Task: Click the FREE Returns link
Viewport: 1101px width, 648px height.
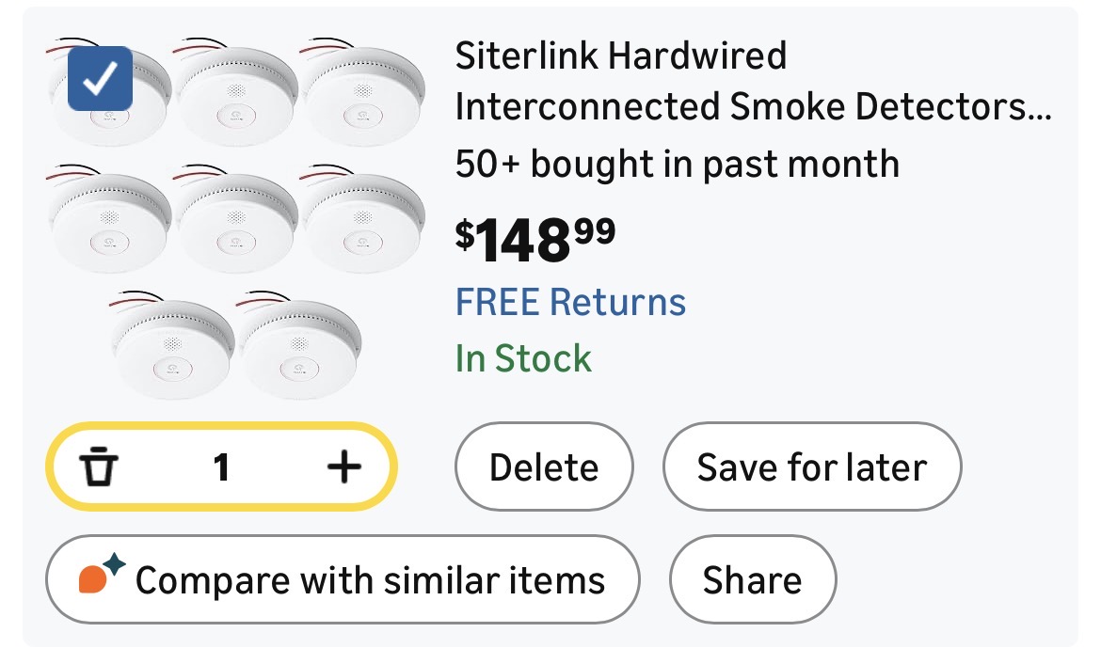Action: [x=570, y=303]
